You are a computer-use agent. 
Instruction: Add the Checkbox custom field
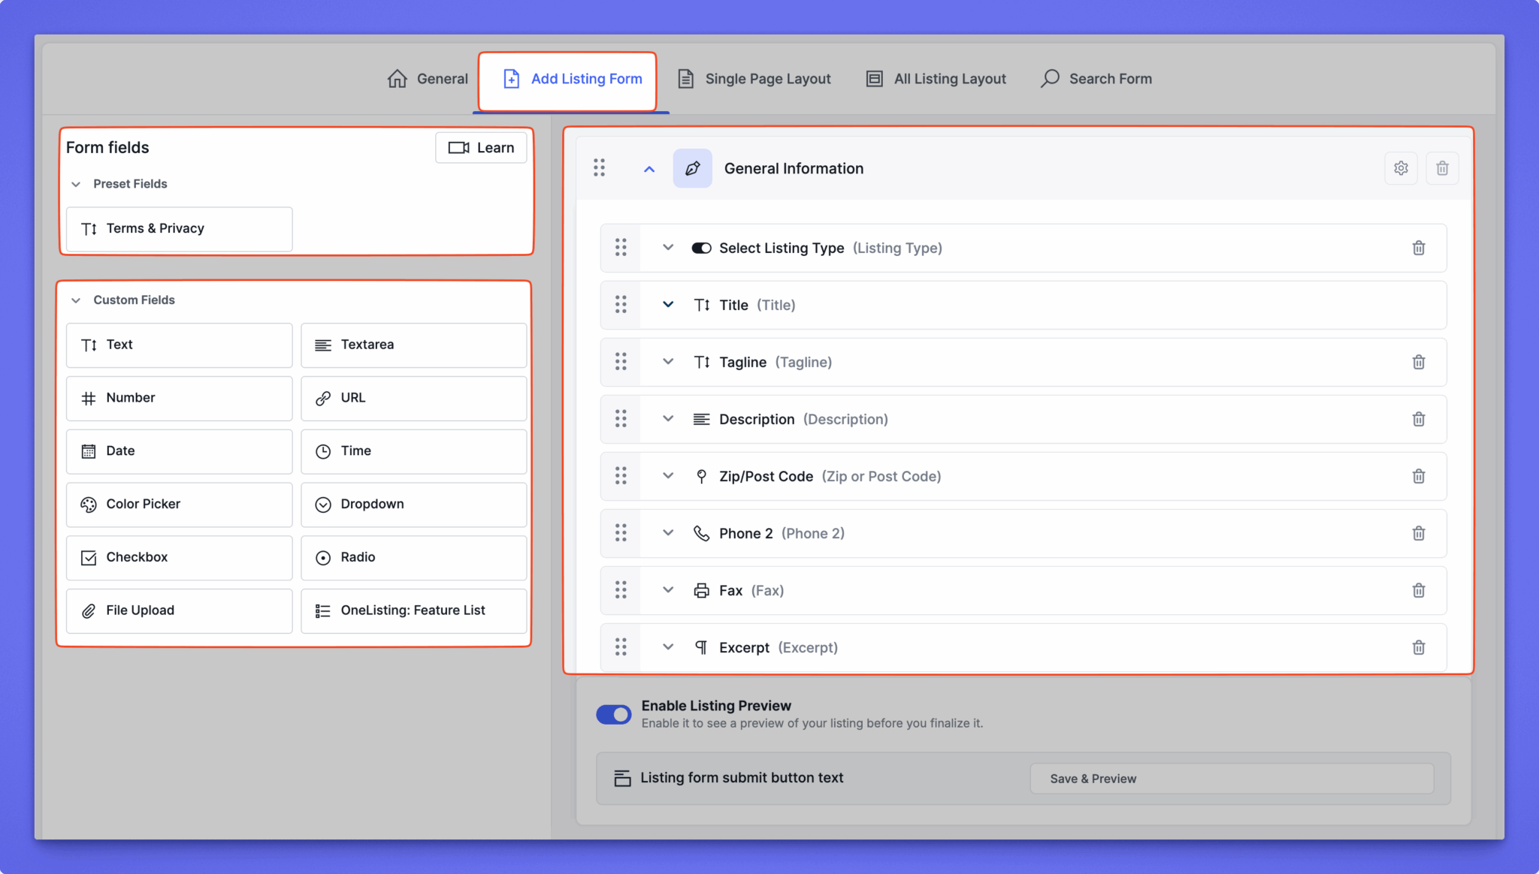point(179,557)
